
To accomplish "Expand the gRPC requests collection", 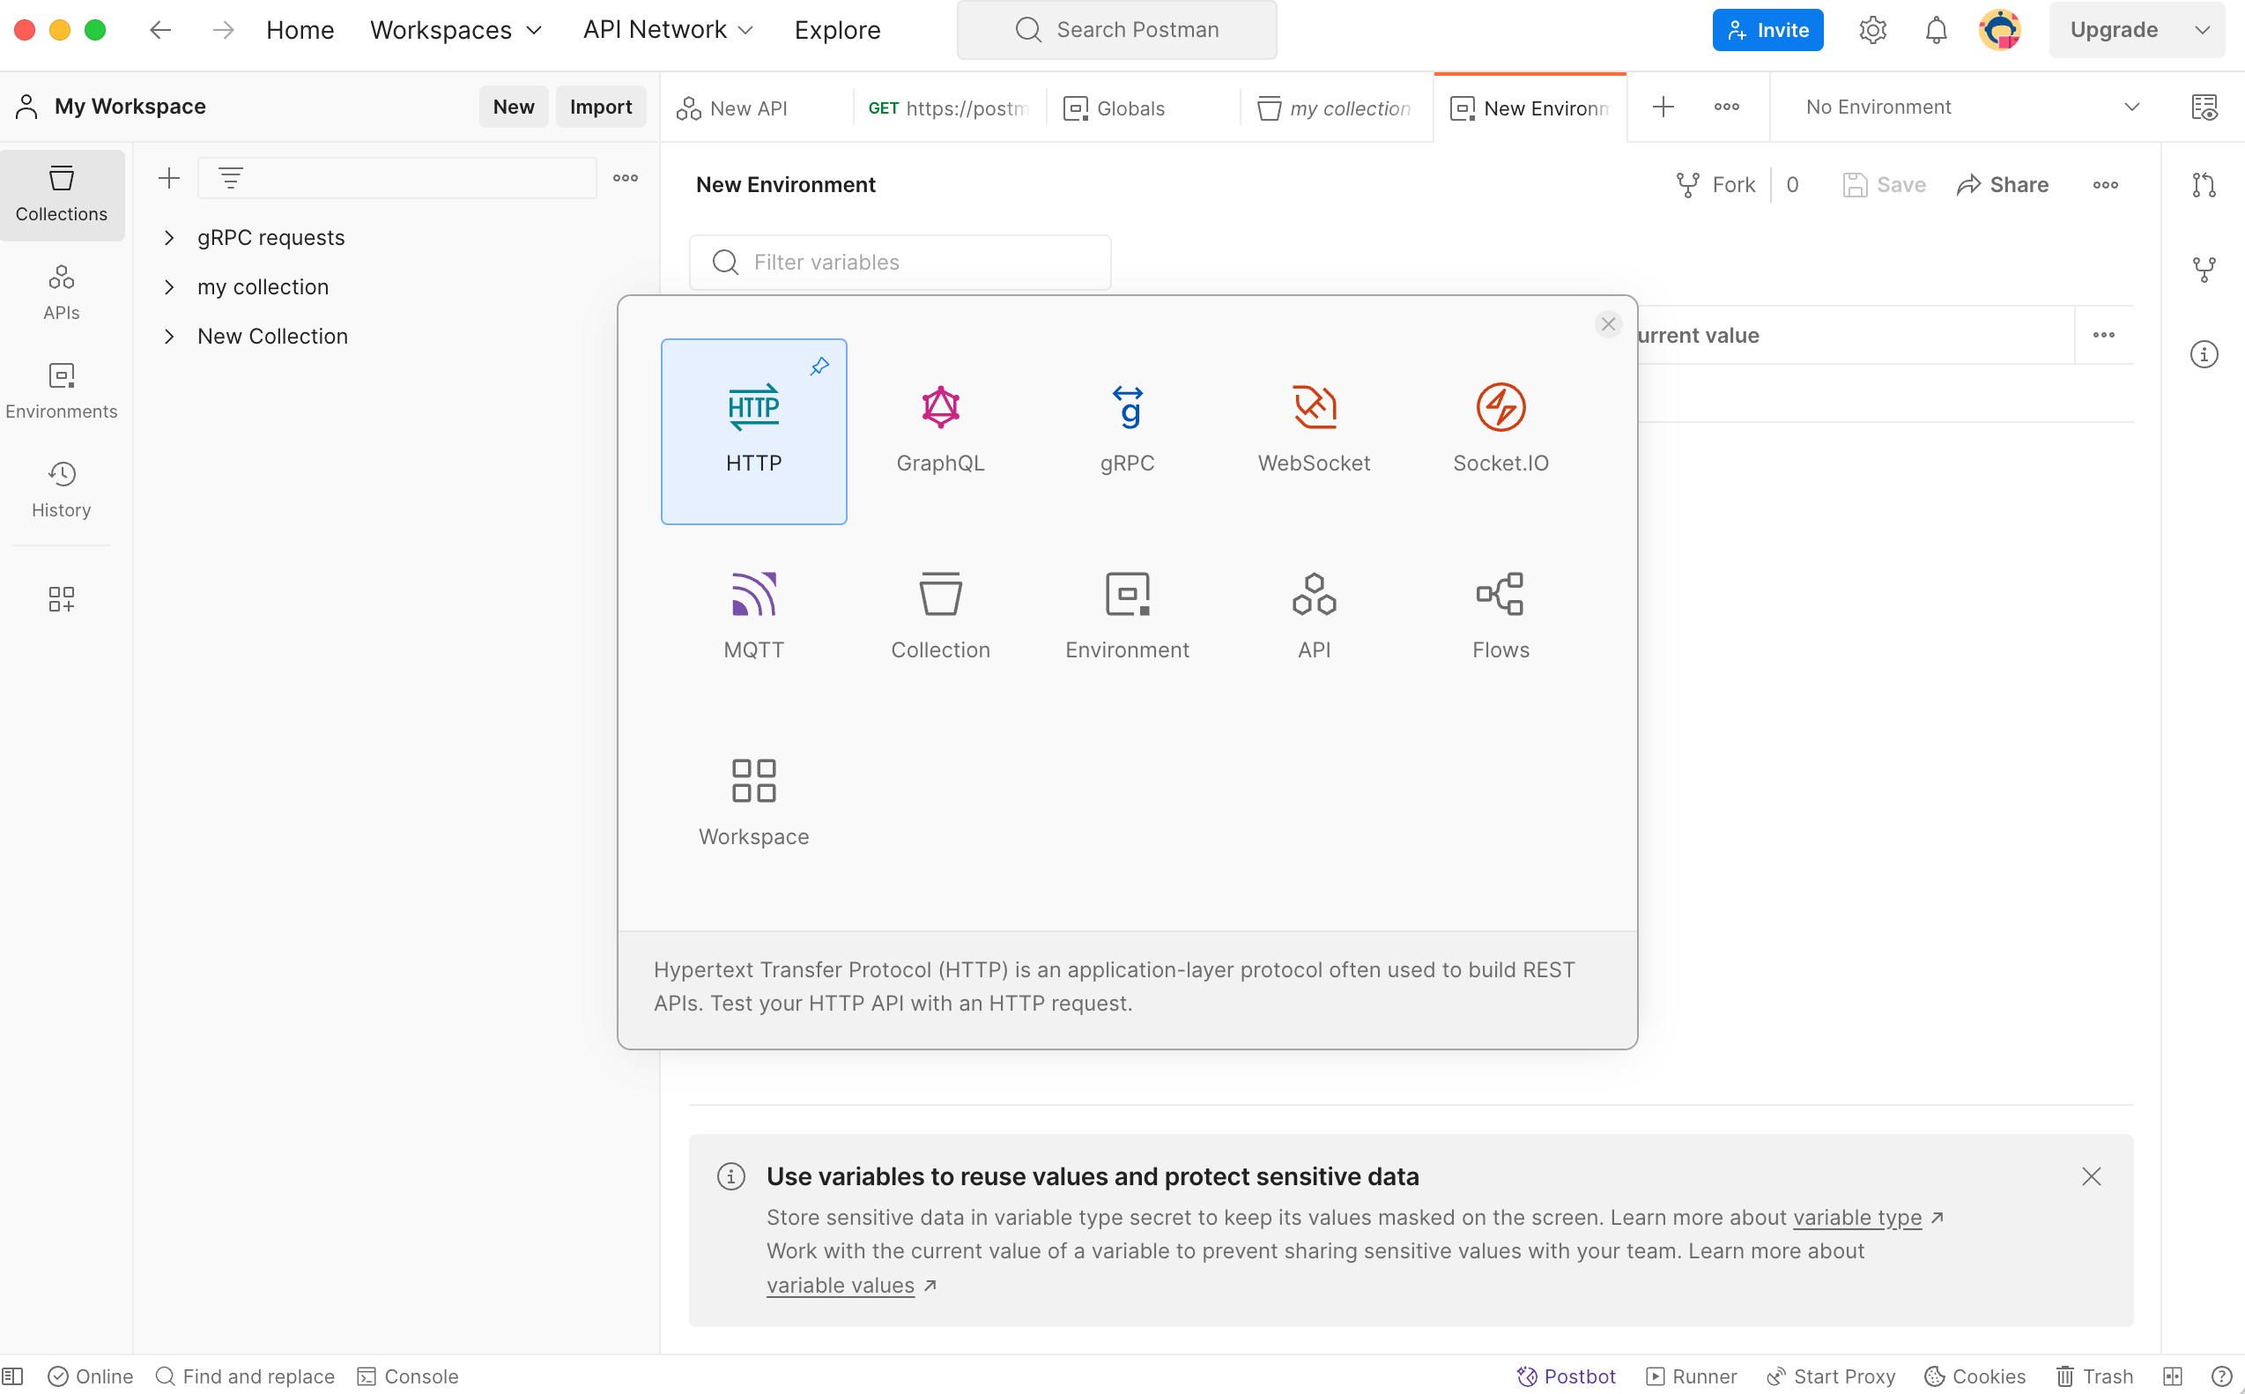I will pyautogui.click(x=168, y=238).
